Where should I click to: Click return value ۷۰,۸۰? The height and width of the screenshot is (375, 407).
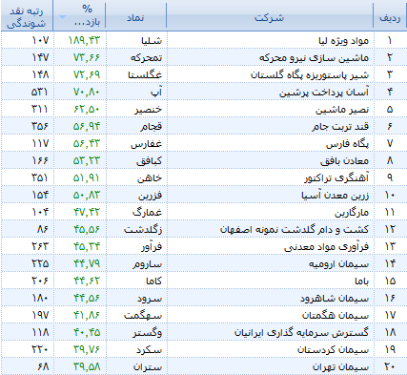click(87, 92)
